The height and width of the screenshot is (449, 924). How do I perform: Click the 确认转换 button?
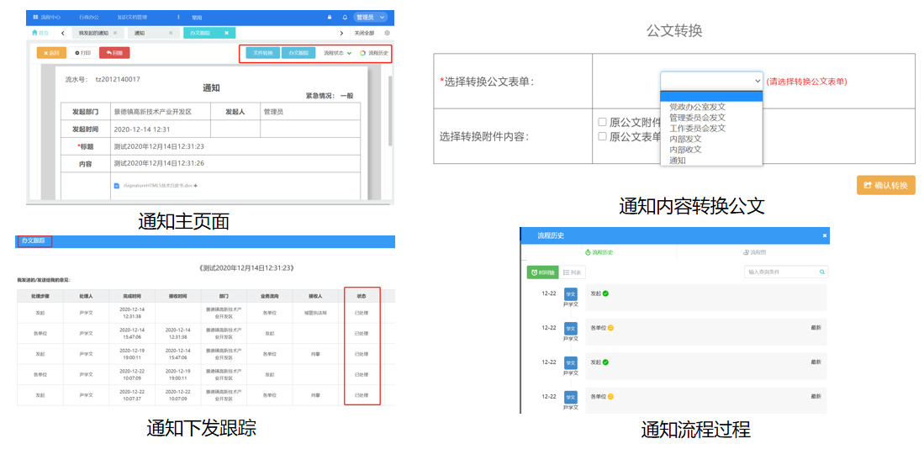pyautogui.click(x=885, y=186)
